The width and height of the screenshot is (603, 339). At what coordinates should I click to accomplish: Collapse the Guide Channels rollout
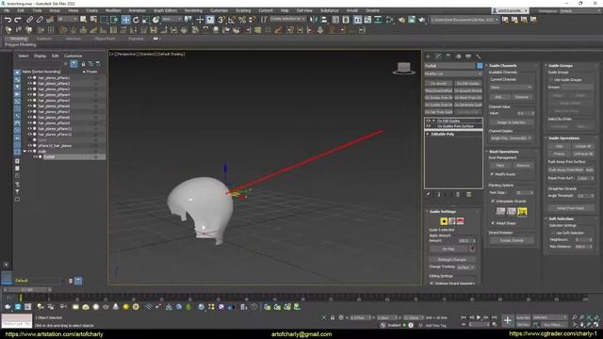click(503, 66)
